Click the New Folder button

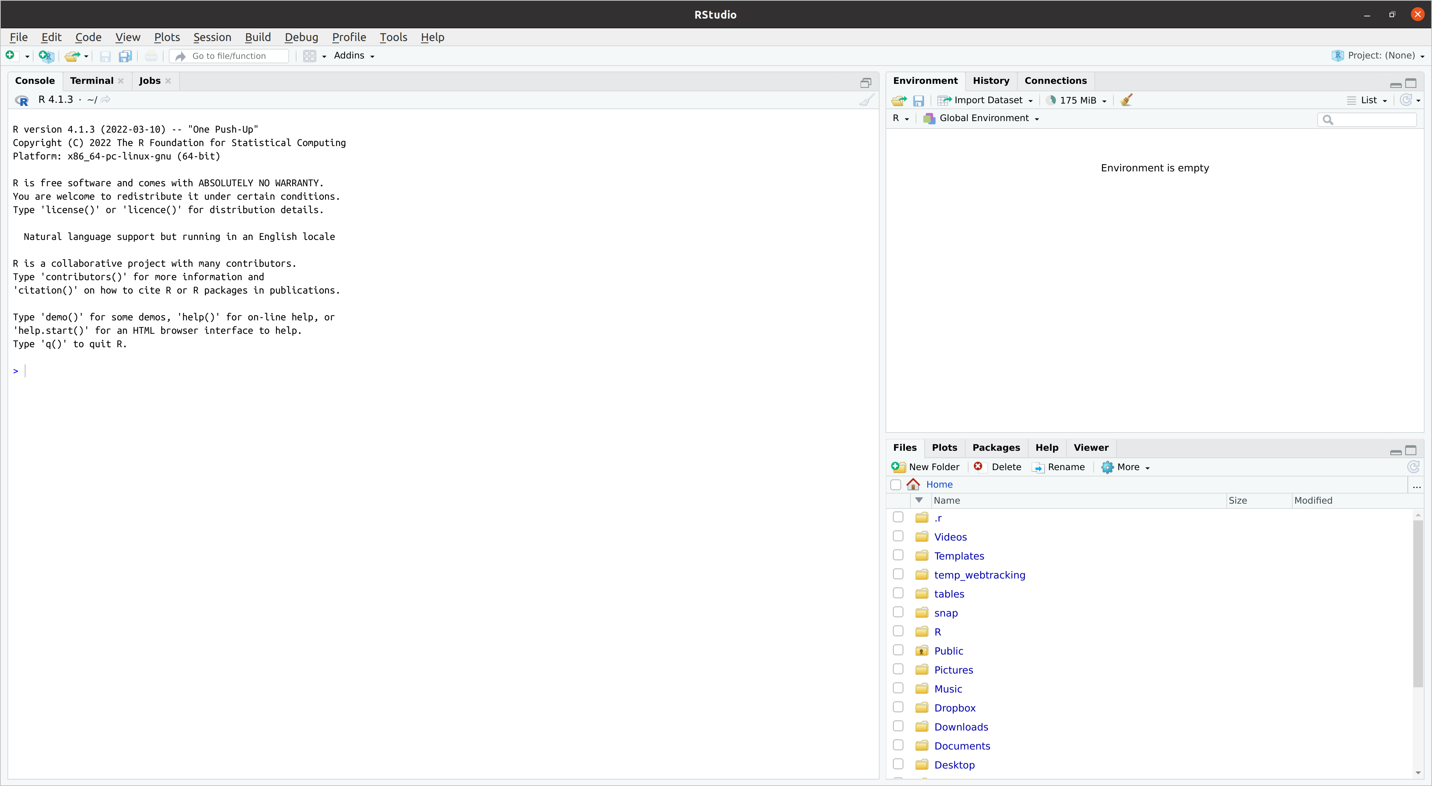click(926, 467)
